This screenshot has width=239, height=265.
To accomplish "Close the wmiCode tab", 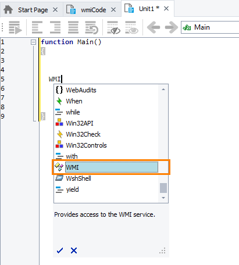I will pyautogui.click(x=113, y=9).
